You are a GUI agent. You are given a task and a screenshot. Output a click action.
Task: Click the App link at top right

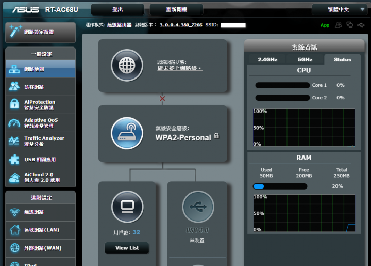pos(325,25)
